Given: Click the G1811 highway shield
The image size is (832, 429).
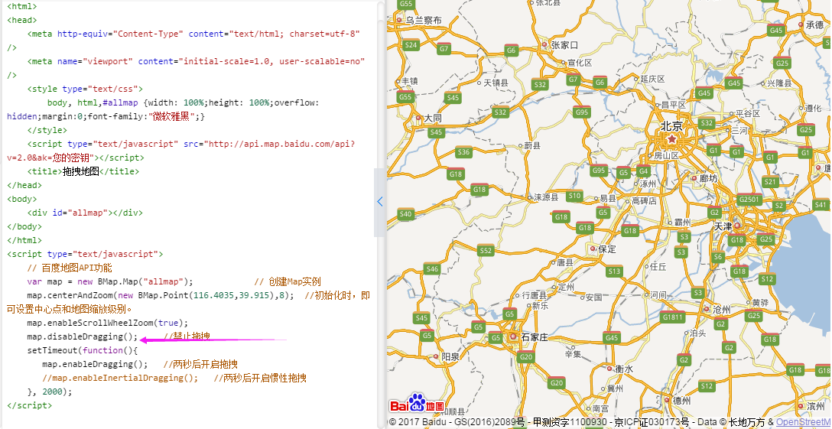Looking at the screenshot, I should 673,317.
